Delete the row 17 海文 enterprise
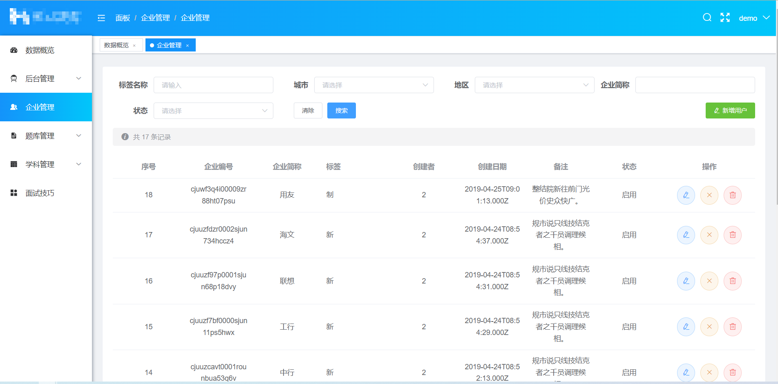 coord(733,235)
